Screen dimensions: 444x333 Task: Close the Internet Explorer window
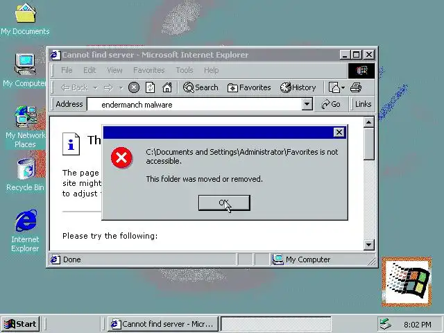pyautogui.click(x=369, y=55)
